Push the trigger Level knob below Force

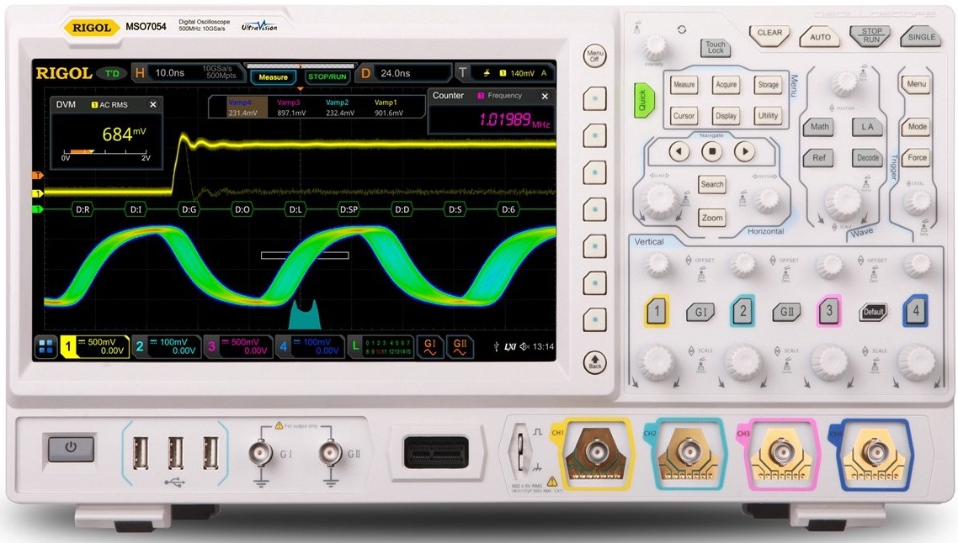[x=917, y=200]
